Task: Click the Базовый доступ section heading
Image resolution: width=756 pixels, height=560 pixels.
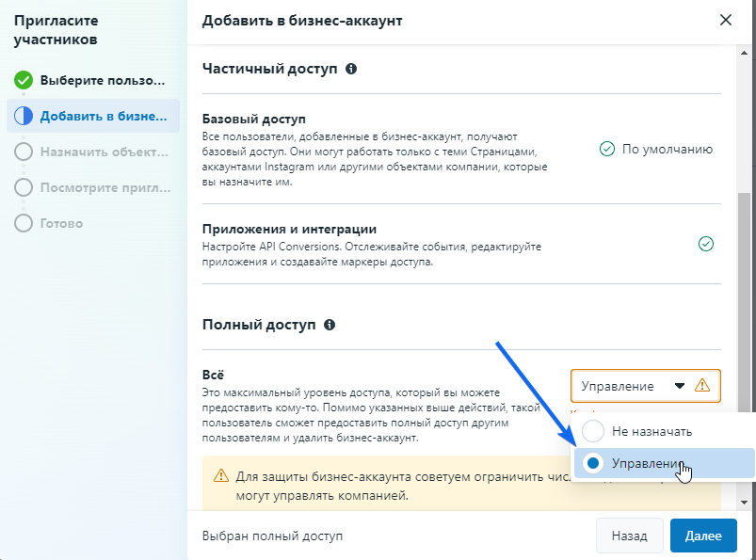Action: click(x=254, y=120)
